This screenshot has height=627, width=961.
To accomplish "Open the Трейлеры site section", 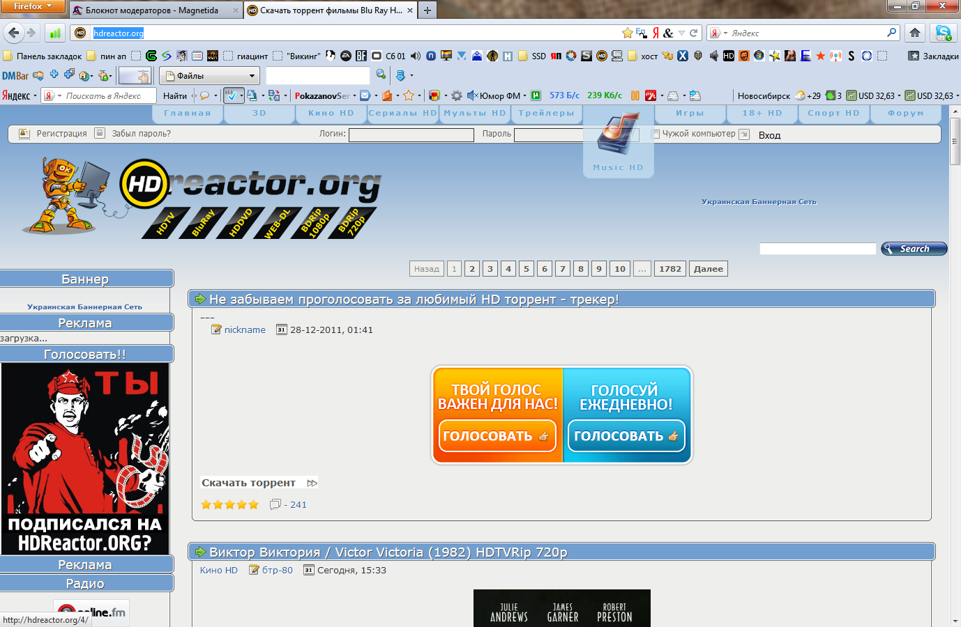I will click(547, 113).
